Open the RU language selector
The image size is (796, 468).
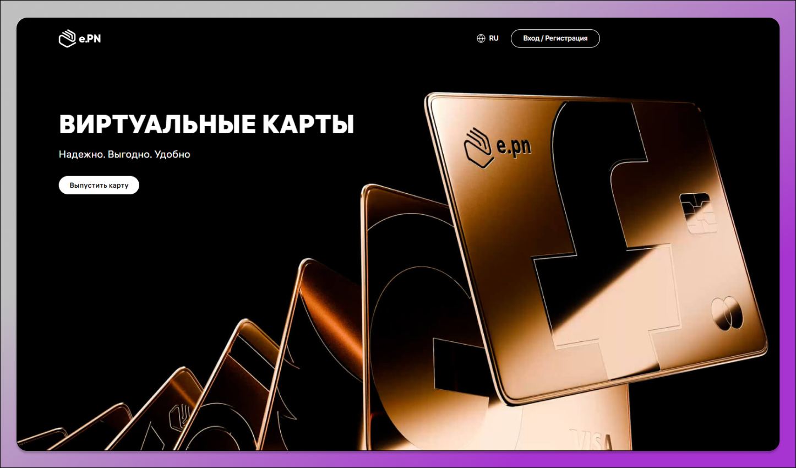[493, 39]
